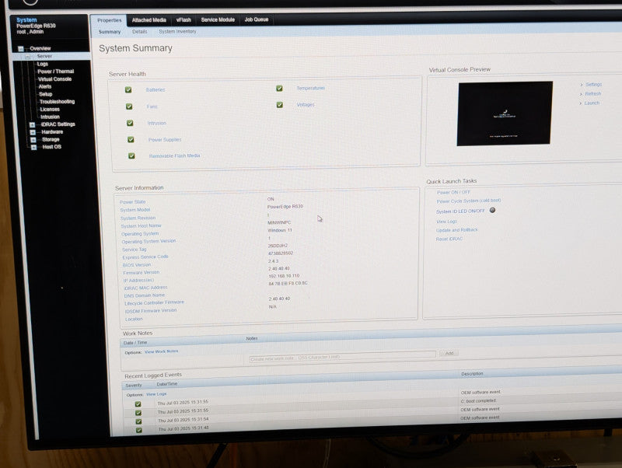
Task: Open Virtual Console Settings link
Action: 593,85
